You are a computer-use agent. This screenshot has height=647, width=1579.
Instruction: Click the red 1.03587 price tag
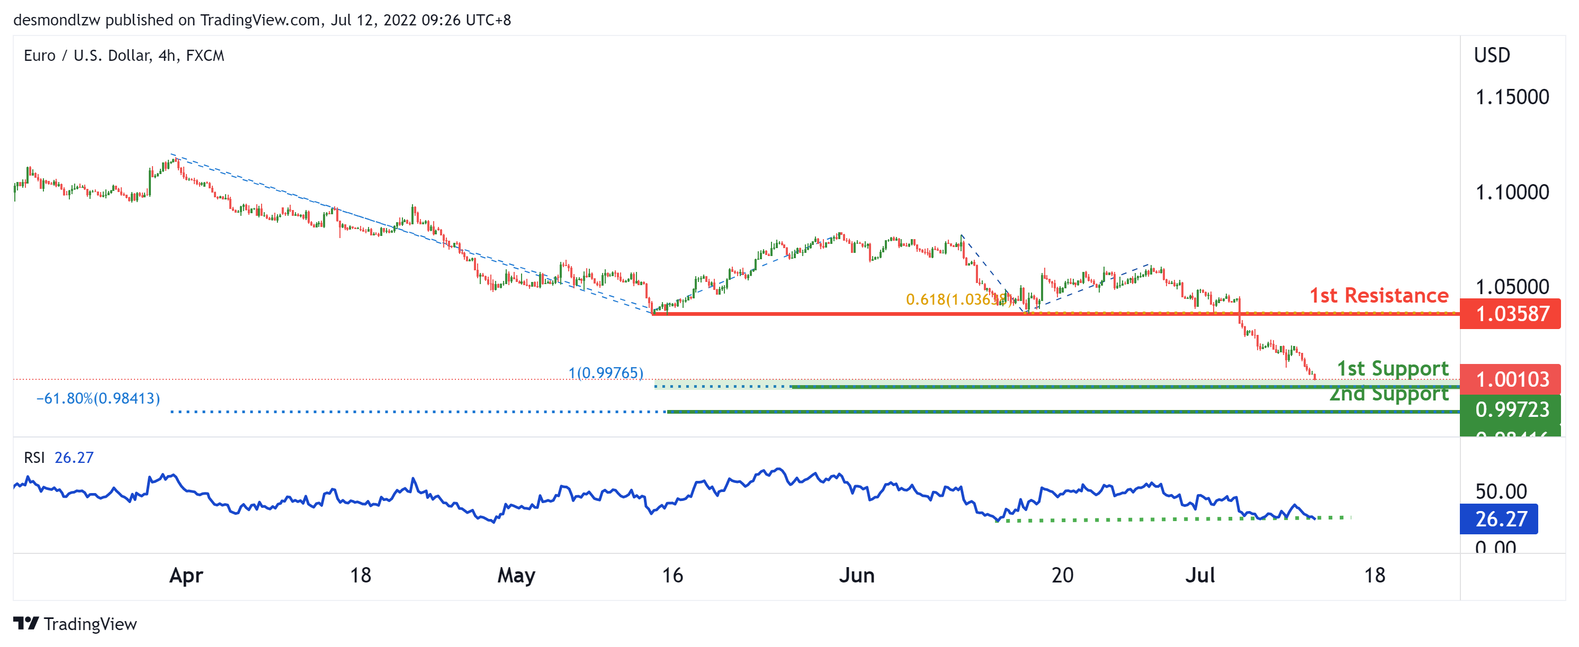[x=1510, y=314]
